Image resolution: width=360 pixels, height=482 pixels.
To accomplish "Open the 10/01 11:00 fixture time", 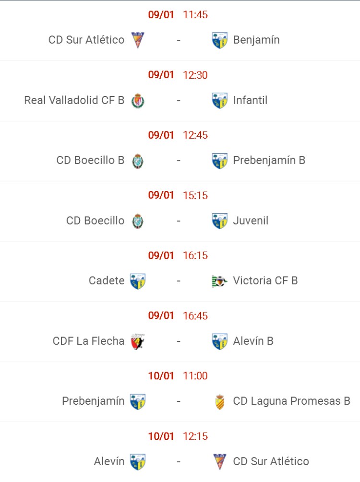I will [196, 376].
